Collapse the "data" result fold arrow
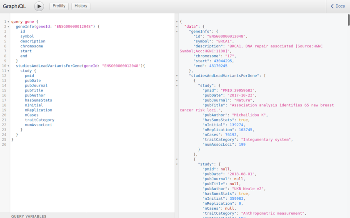Image resolution: width=350 pixels, height=218 pixels. pyautogui.click(x=177, y=27)
